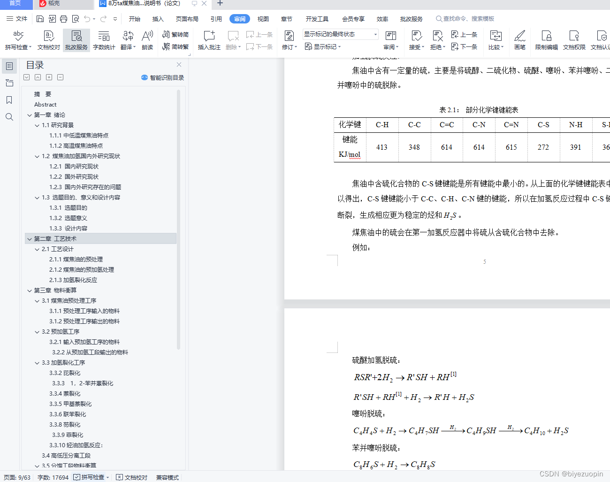
Task: Open 批改服务 correction service in ribbon
Action: (x=76, y=40)
